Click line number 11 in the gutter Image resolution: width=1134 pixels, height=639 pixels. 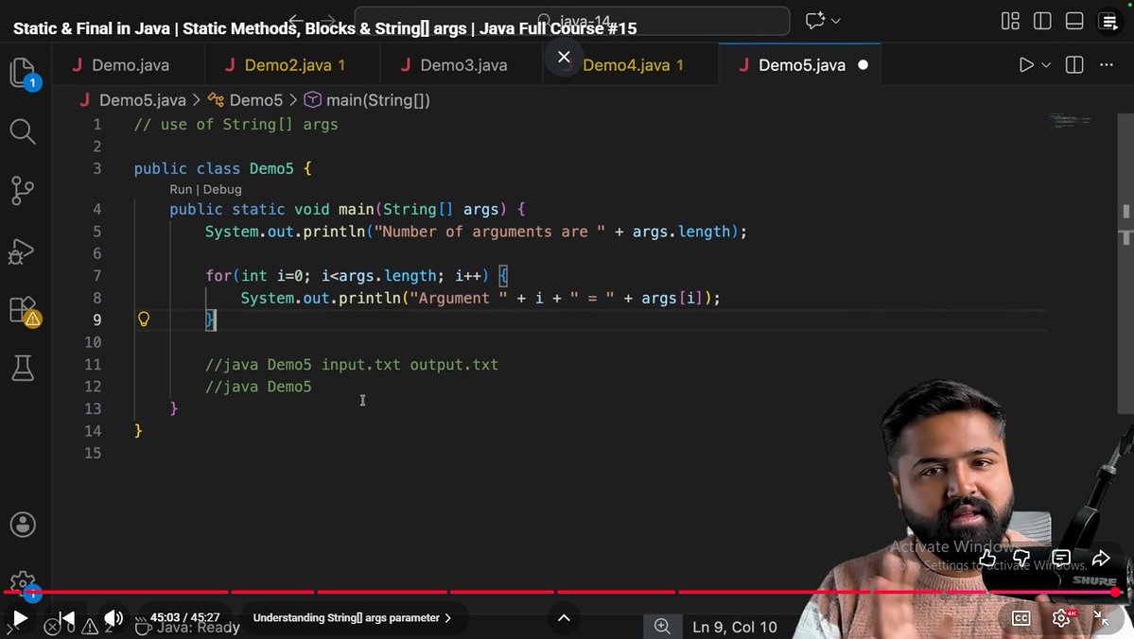[x=93, y=364]
